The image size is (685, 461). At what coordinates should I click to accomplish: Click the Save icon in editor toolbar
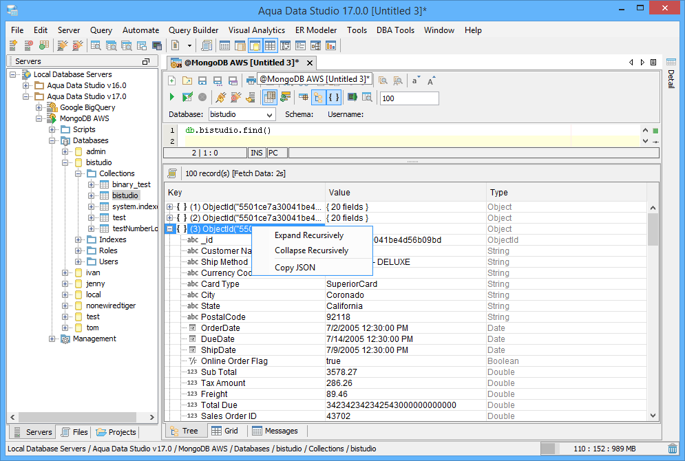point(202,81)
